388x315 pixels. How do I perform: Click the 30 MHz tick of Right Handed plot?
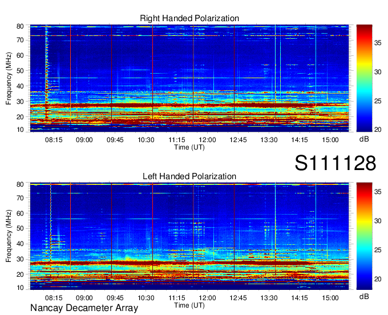(x=20, y=102)
